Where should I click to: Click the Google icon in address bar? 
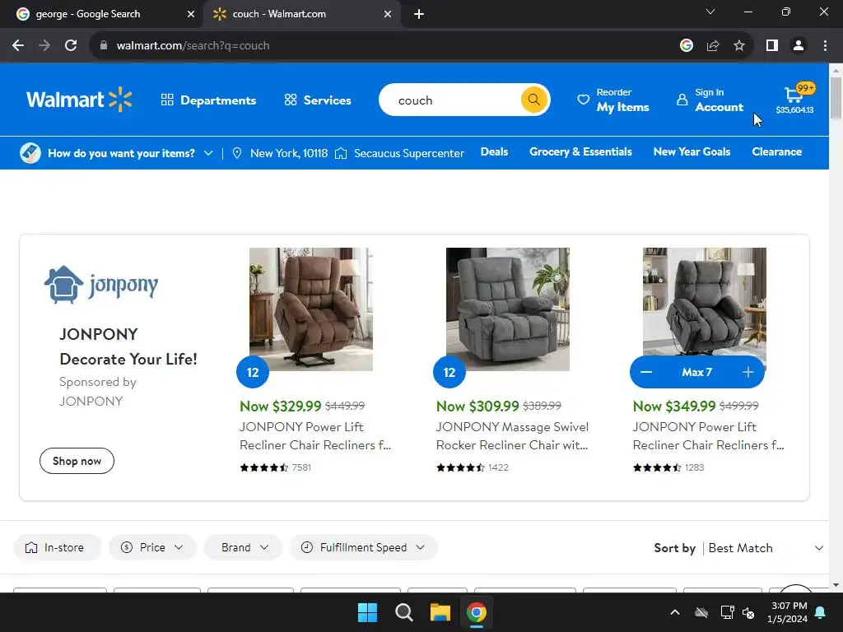point(687,46)
